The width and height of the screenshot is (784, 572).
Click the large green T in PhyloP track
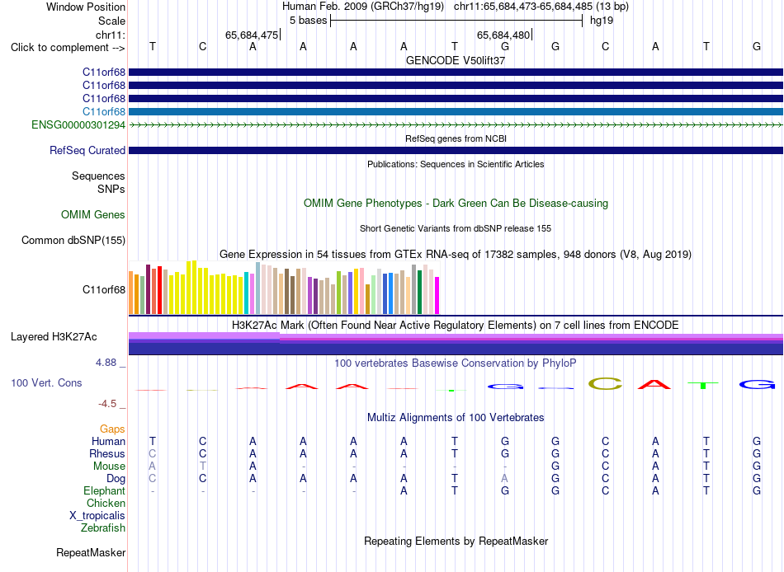(x=703, y=385)
